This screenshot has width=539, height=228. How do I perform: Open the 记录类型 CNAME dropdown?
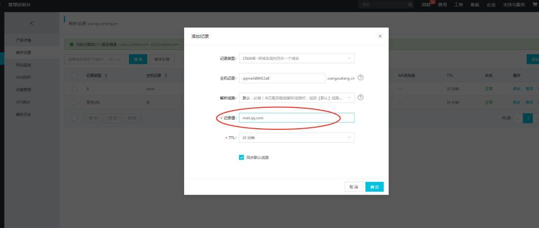tap(296, 58)
